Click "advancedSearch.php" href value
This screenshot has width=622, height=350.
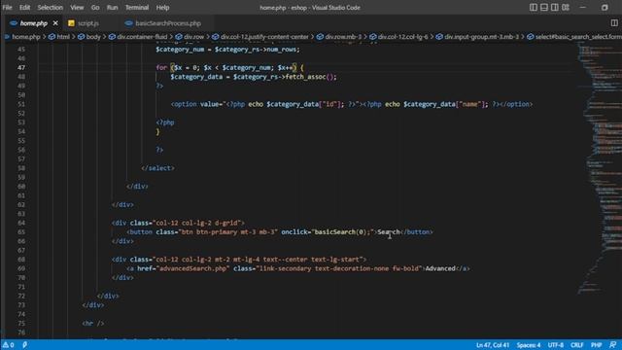tap(192, 268)
